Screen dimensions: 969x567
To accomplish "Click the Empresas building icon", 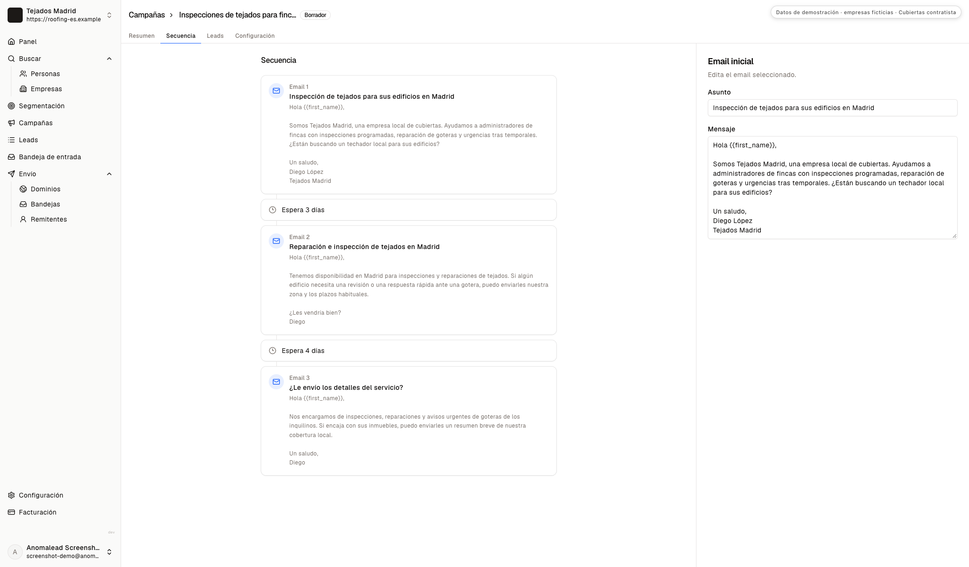I will [x=23, y=89].
